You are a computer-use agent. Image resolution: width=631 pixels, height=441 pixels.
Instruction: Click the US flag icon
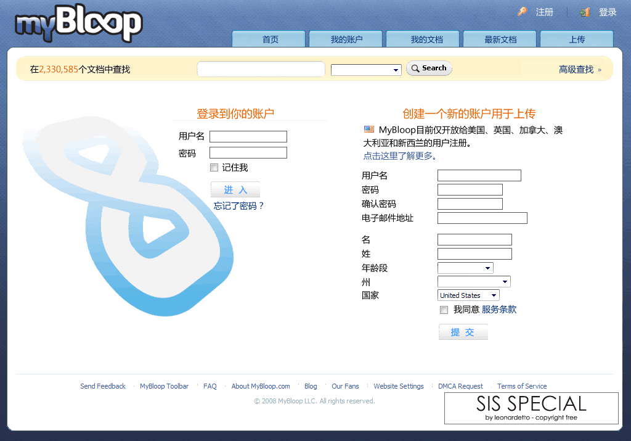369,130
